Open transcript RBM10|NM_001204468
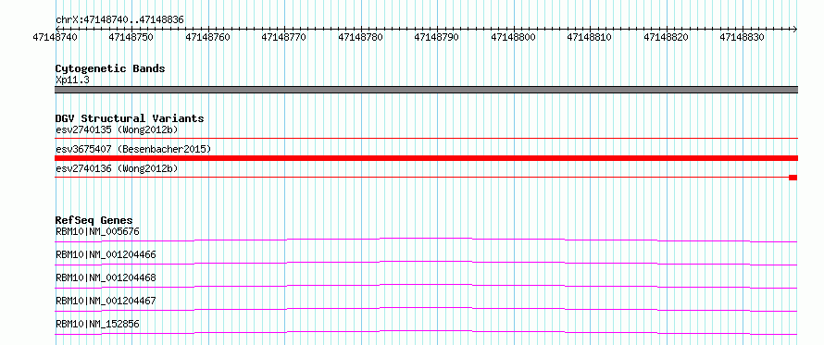Image resolution: width=824 pixels, height=345 pixels. pos(106,277)
